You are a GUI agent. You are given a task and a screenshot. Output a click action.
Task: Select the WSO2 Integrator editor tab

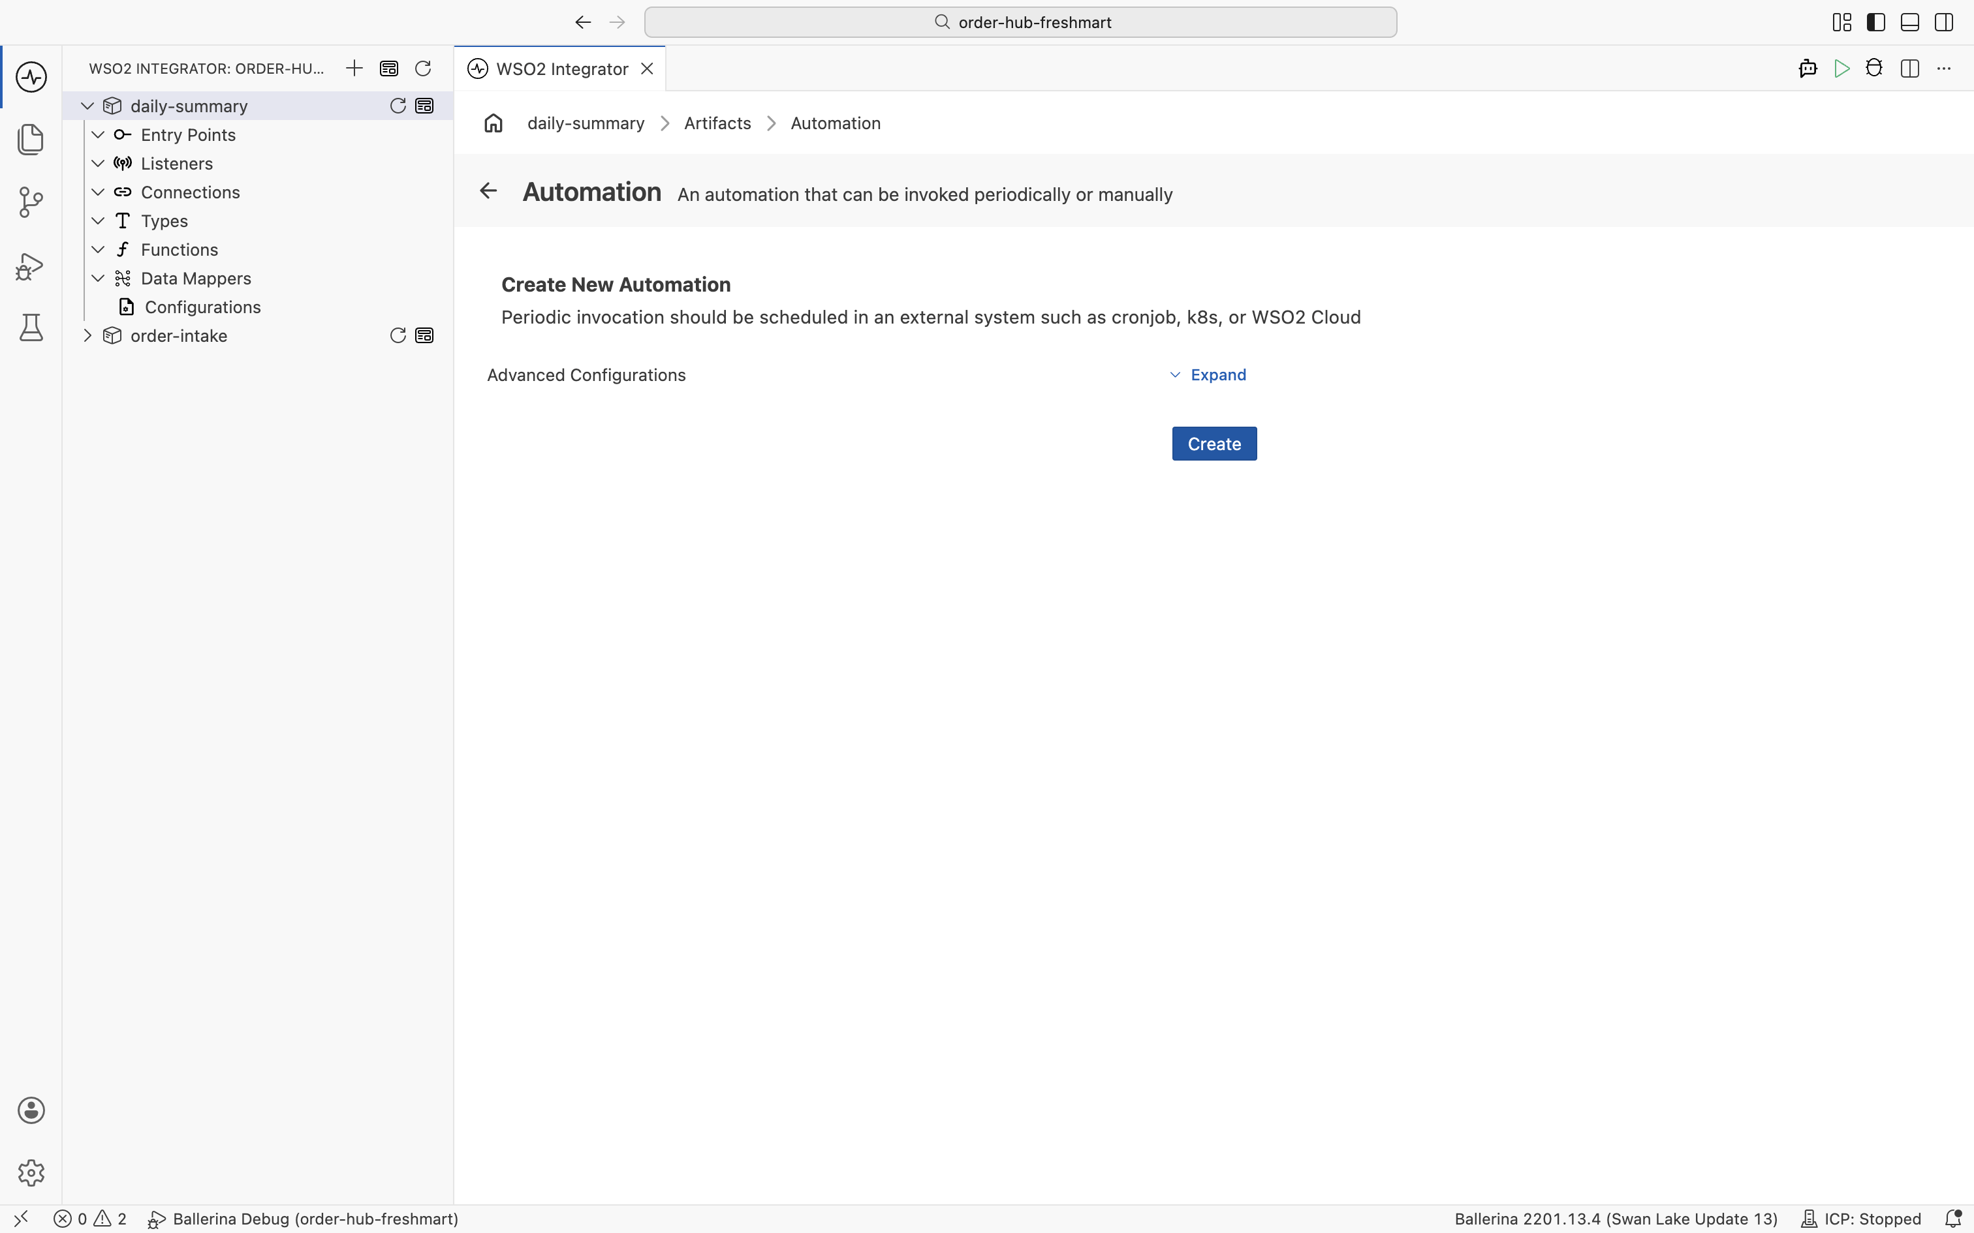(x=561, y=68)
